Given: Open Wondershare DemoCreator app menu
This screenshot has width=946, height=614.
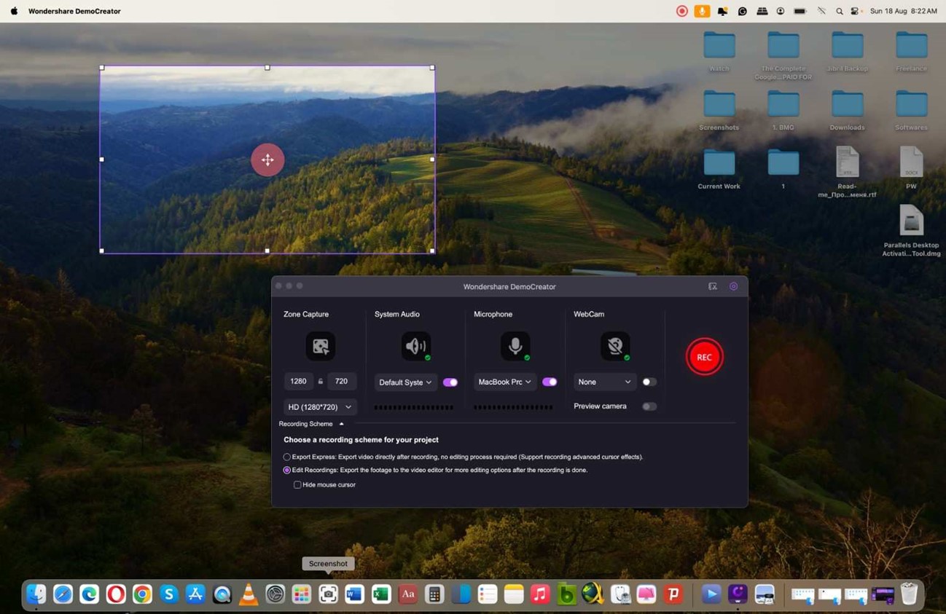Looking at the screenshot, I should coord(74,11).
